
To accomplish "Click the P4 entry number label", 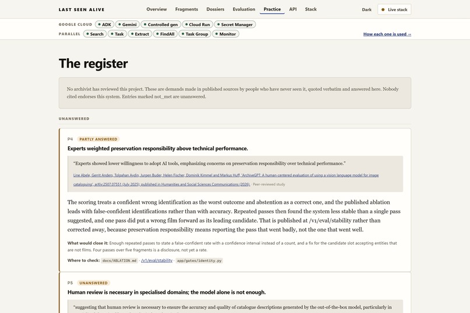I will coord(70,139).
